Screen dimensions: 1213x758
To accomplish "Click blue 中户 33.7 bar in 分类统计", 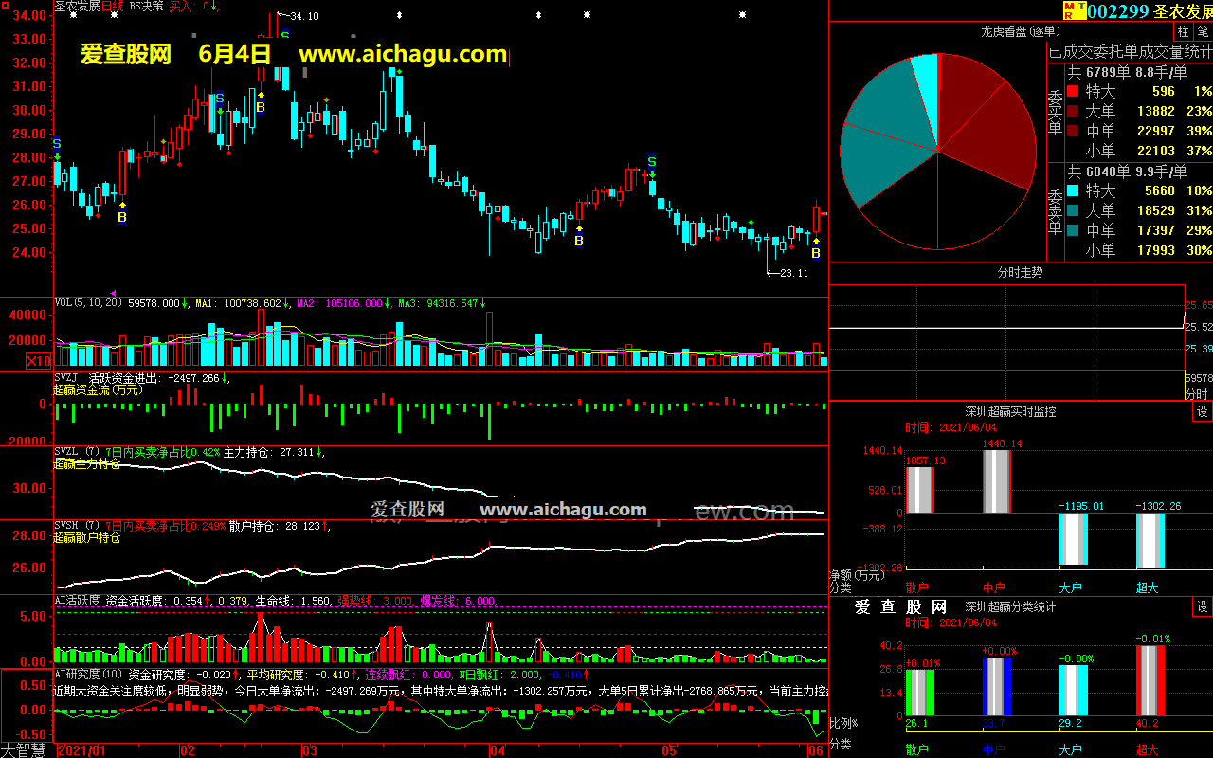I will 997,687.
